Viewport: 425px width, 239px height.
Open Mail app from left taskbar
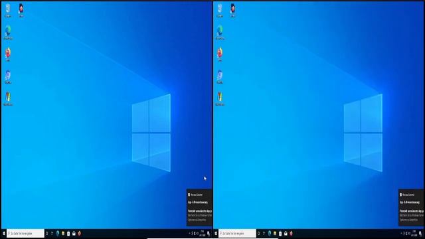(x=74, y=233)
